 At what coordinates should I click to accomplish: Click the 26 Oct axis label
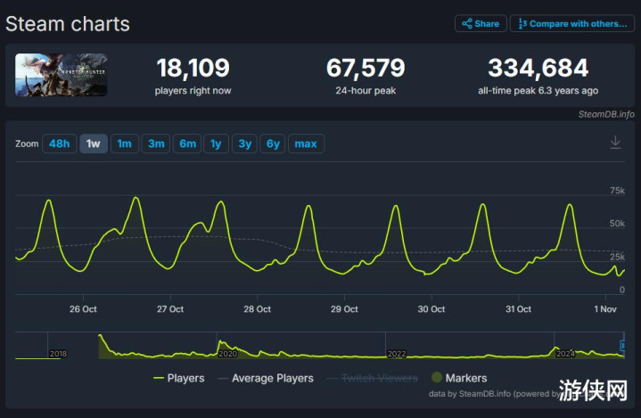[83, 309]
